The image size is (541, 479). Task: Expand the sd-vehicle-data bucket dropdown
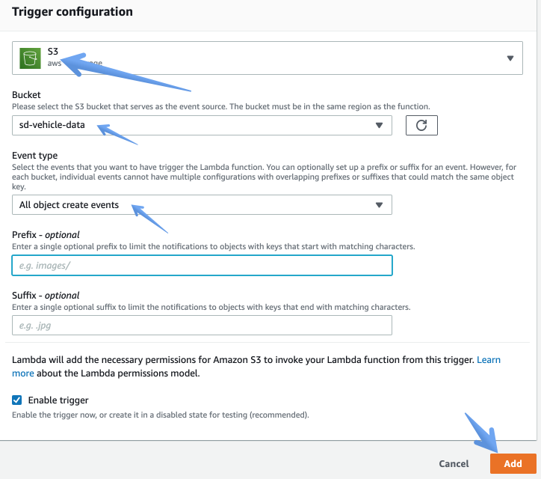tap(202, 125)
